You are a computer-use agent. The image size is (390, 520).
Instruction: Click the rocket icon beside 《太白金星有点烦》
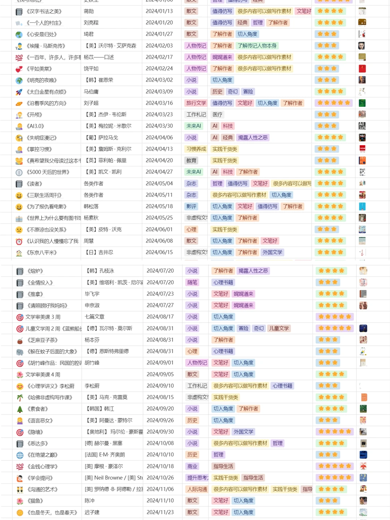(x=19, y=91)
